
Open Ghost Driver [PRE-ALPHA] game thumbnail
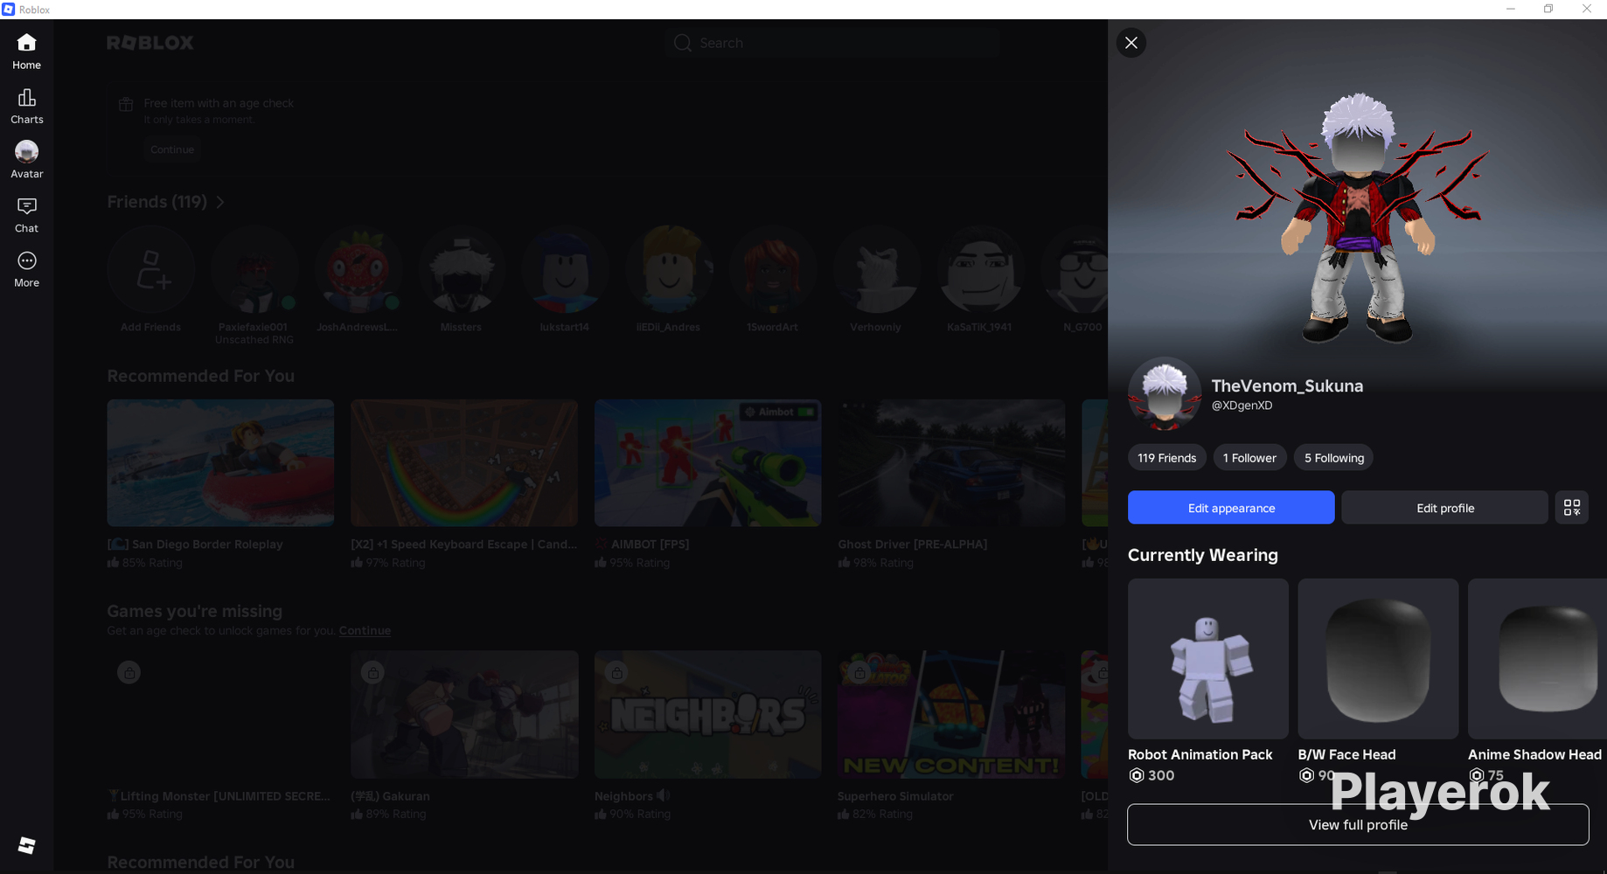[951, 463]
